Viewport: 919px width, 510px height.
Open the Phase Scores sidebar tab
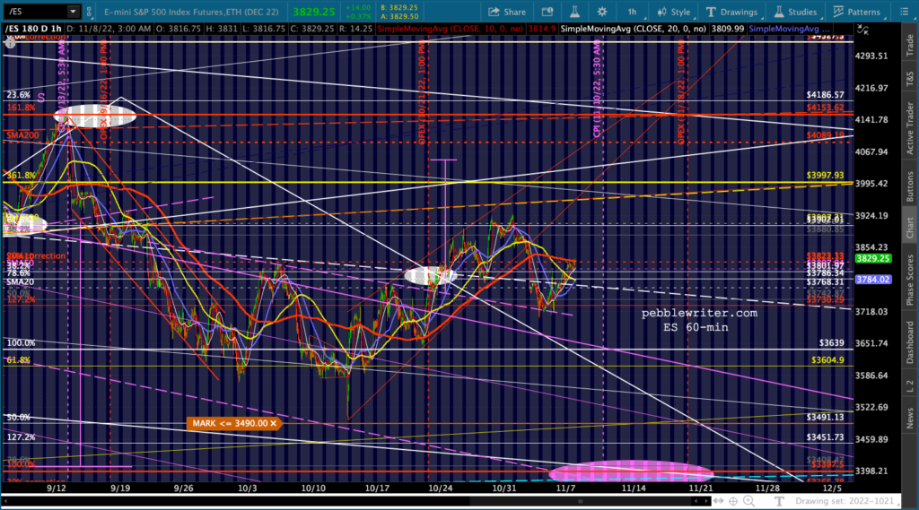coord(910,280)
